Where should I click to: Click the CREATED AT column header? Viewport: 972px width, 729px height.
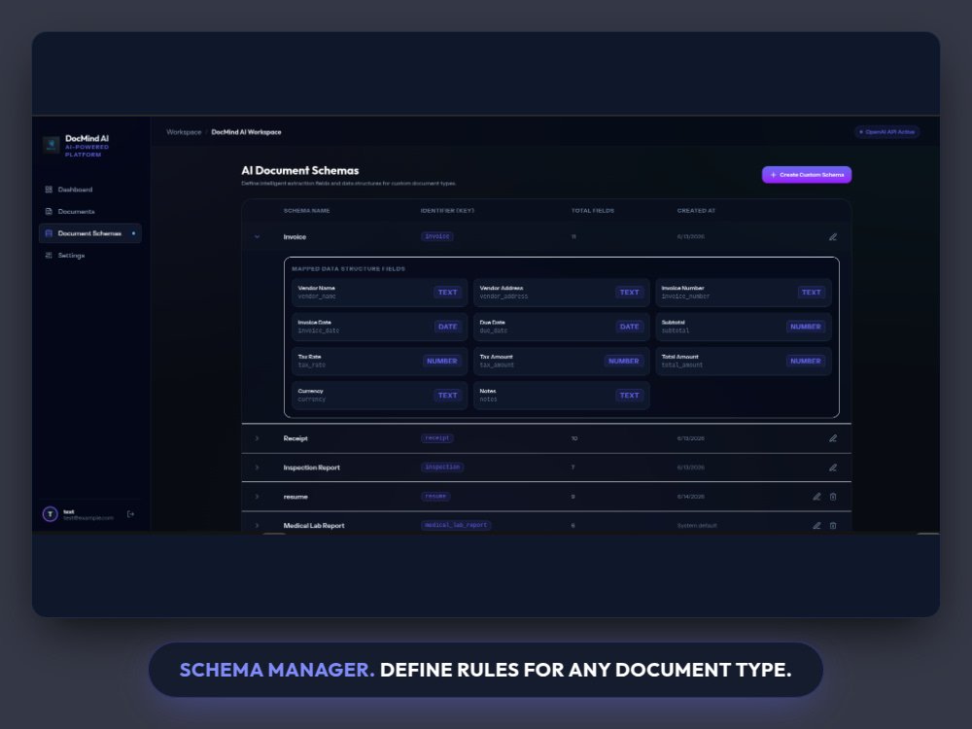coord(696,211)
